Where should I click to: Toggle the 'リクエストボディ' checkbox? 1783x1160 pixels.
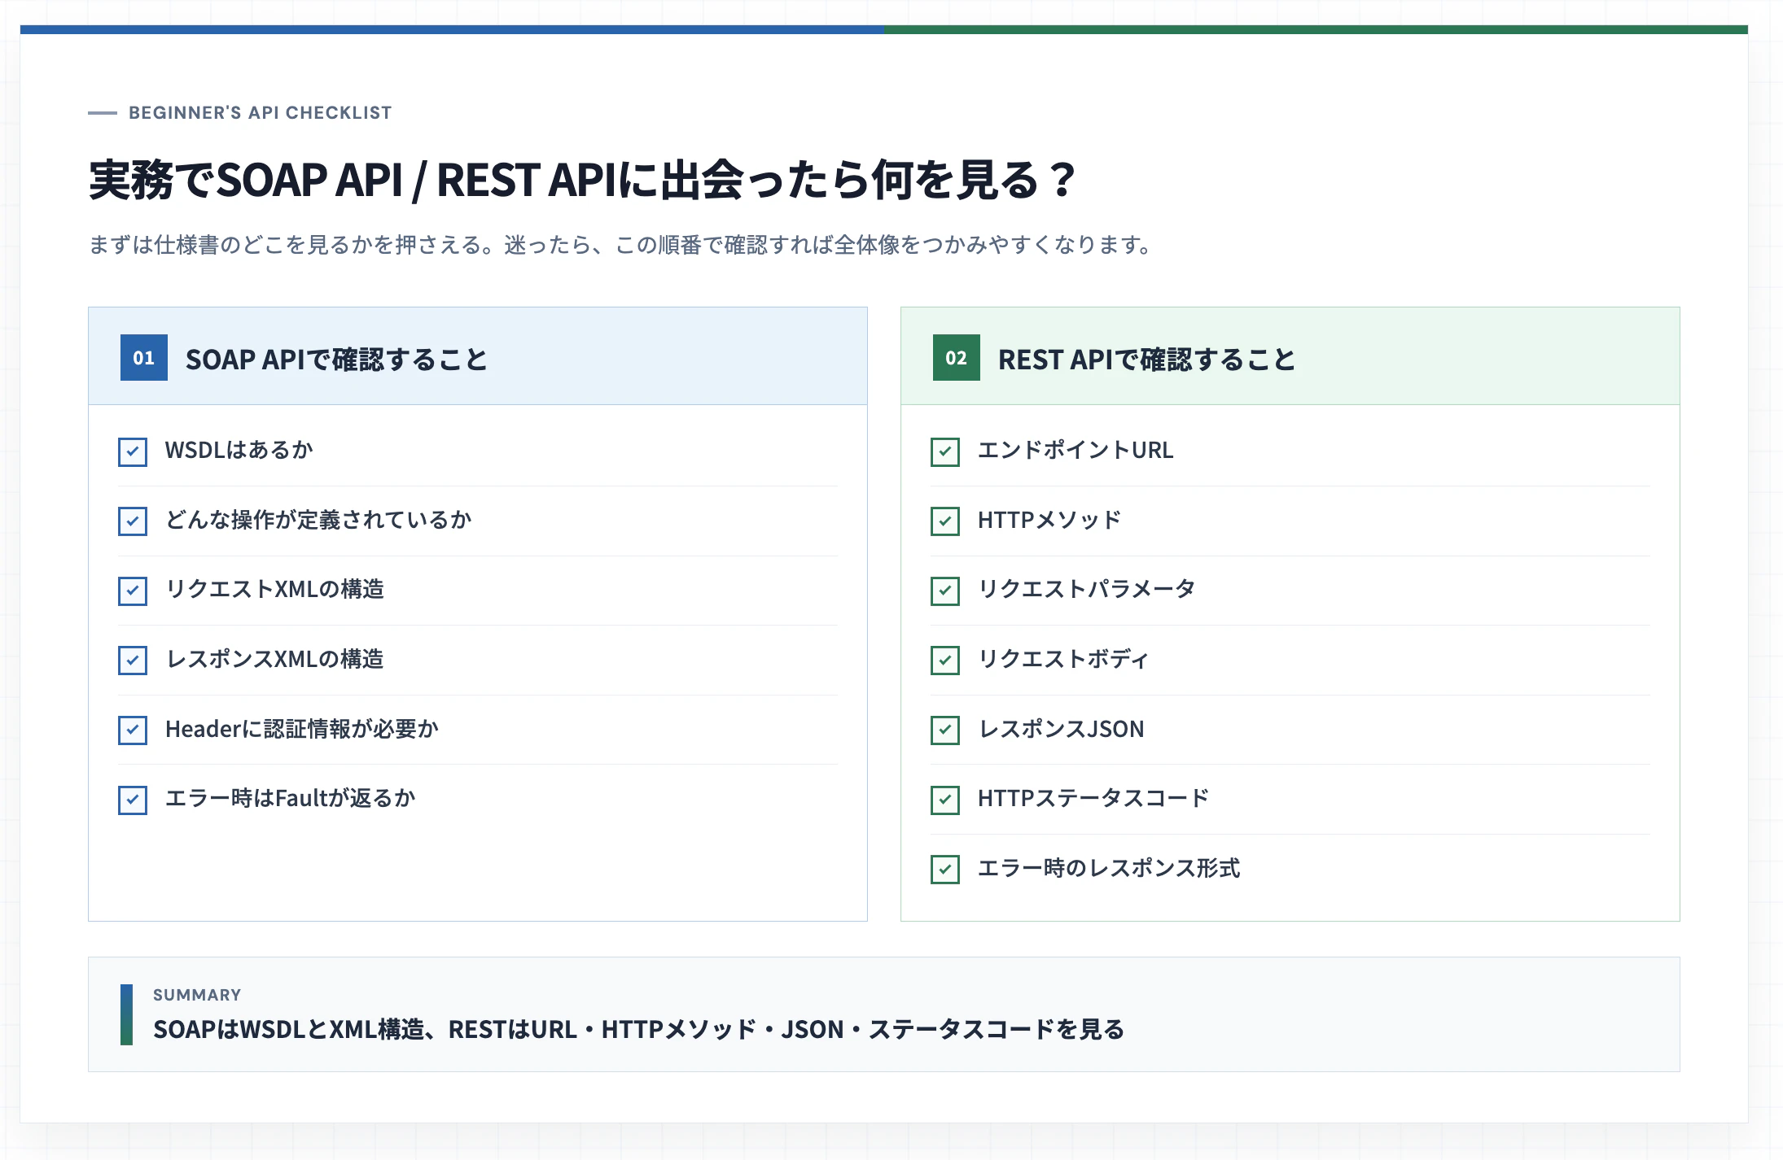coord(945,661)
